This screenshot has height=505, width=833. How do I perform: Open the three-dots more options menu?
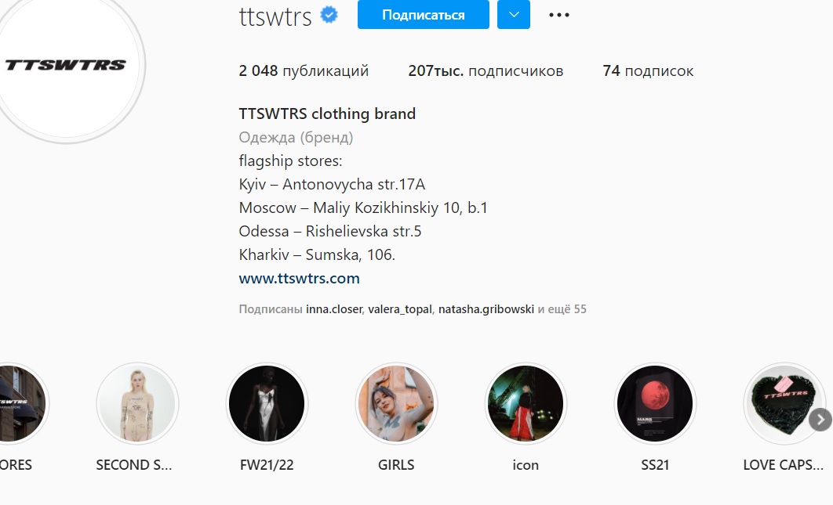pyautogui.click(x=559, y=15)
